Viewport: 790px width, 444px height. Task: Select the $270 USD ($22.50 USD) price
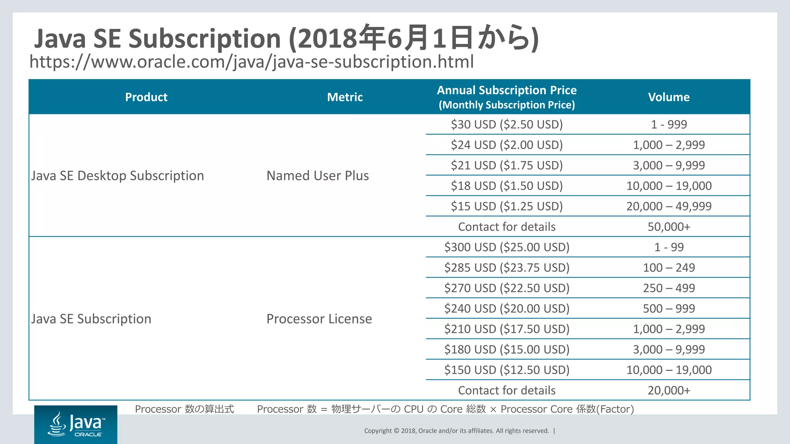coord(507,288)
